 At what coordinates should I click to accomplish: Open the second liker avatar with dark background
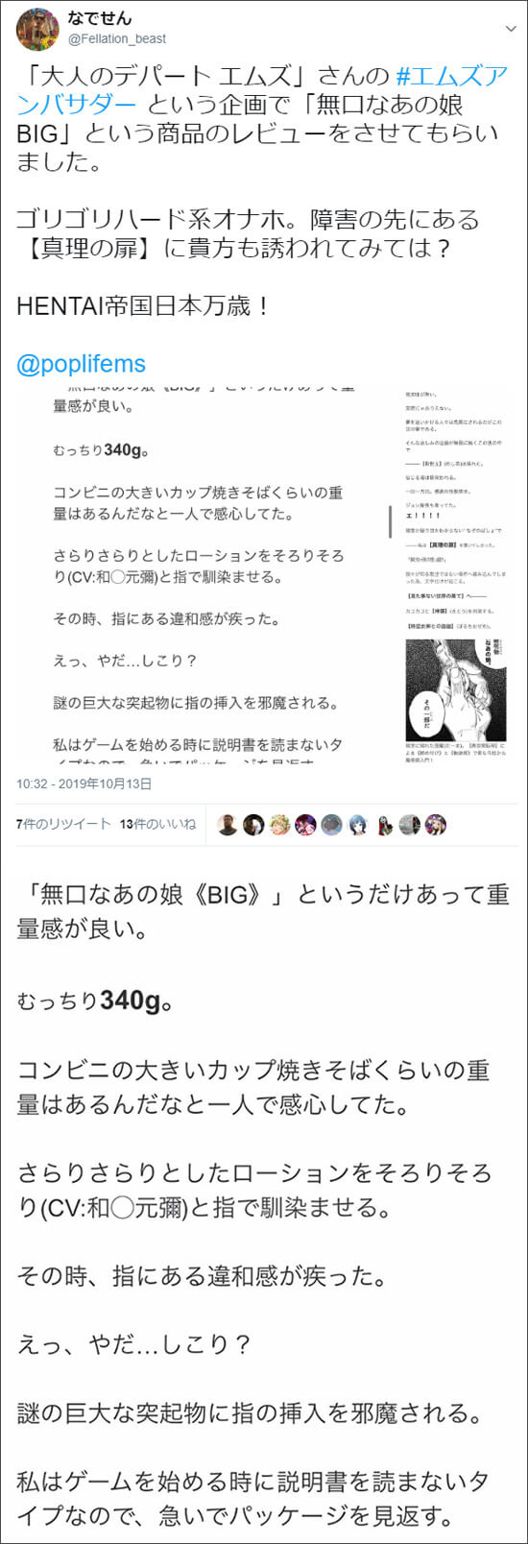(x=253, y=825)
